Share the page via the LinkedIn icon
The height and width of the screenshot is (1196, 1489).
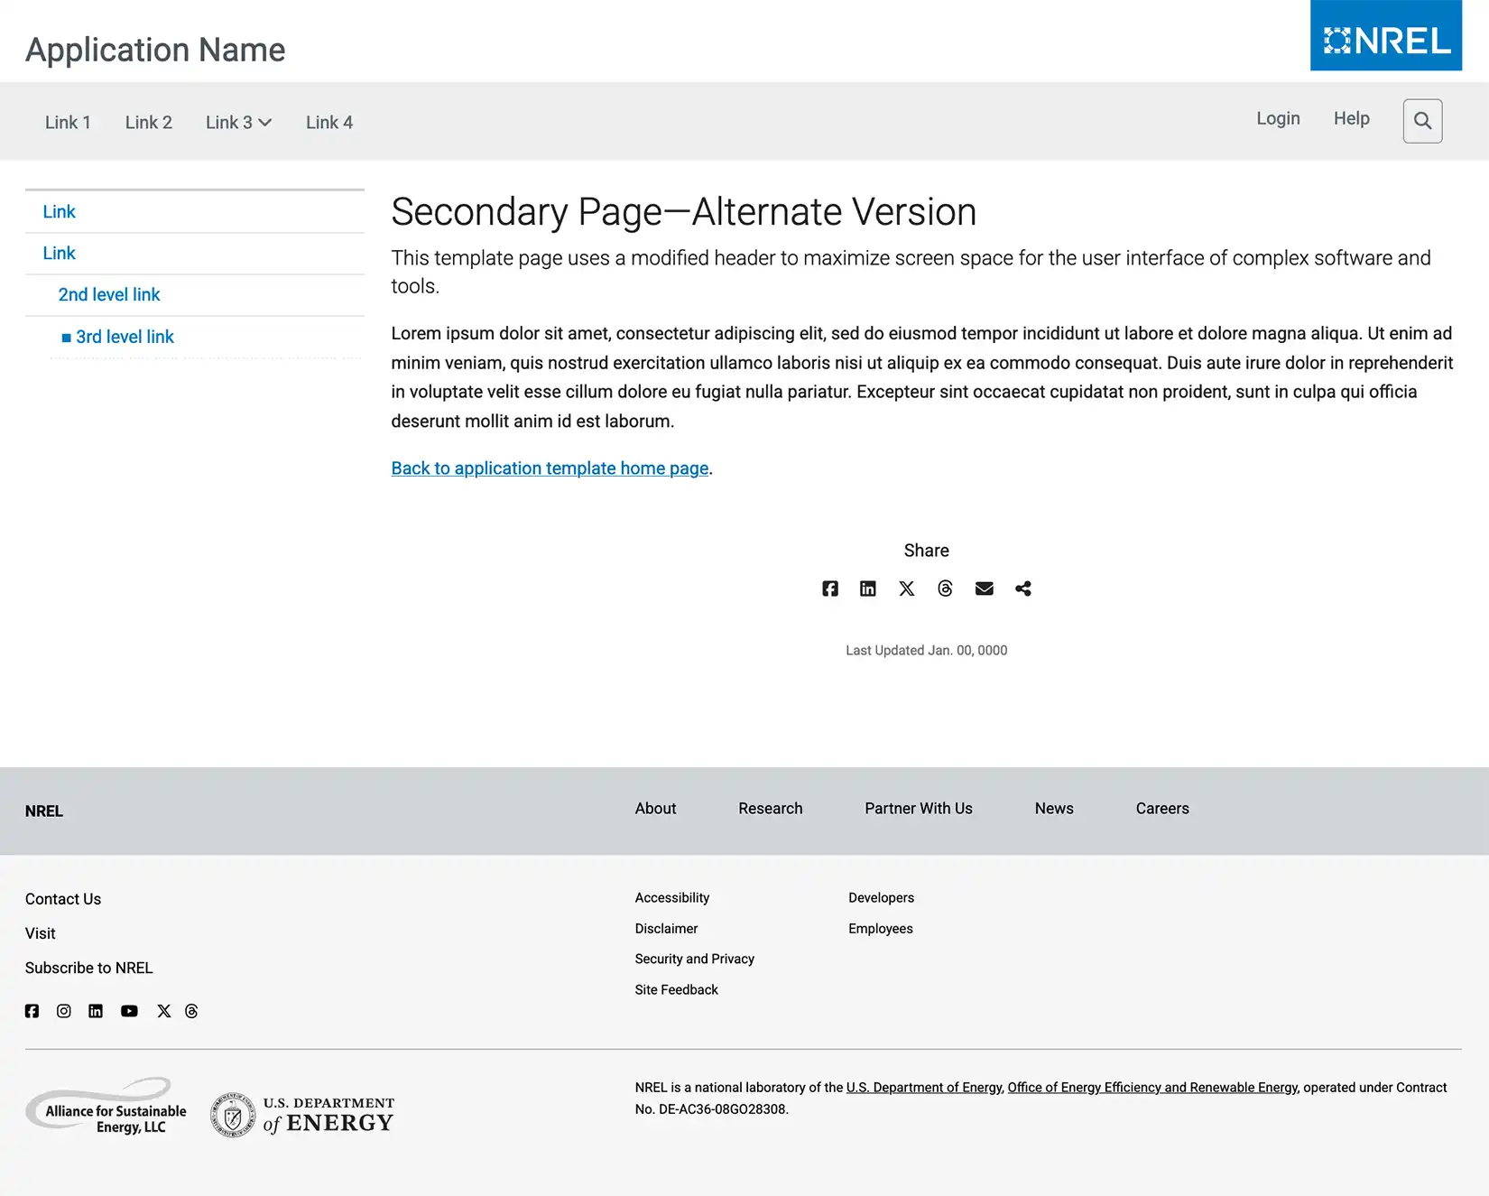(868, 588)
